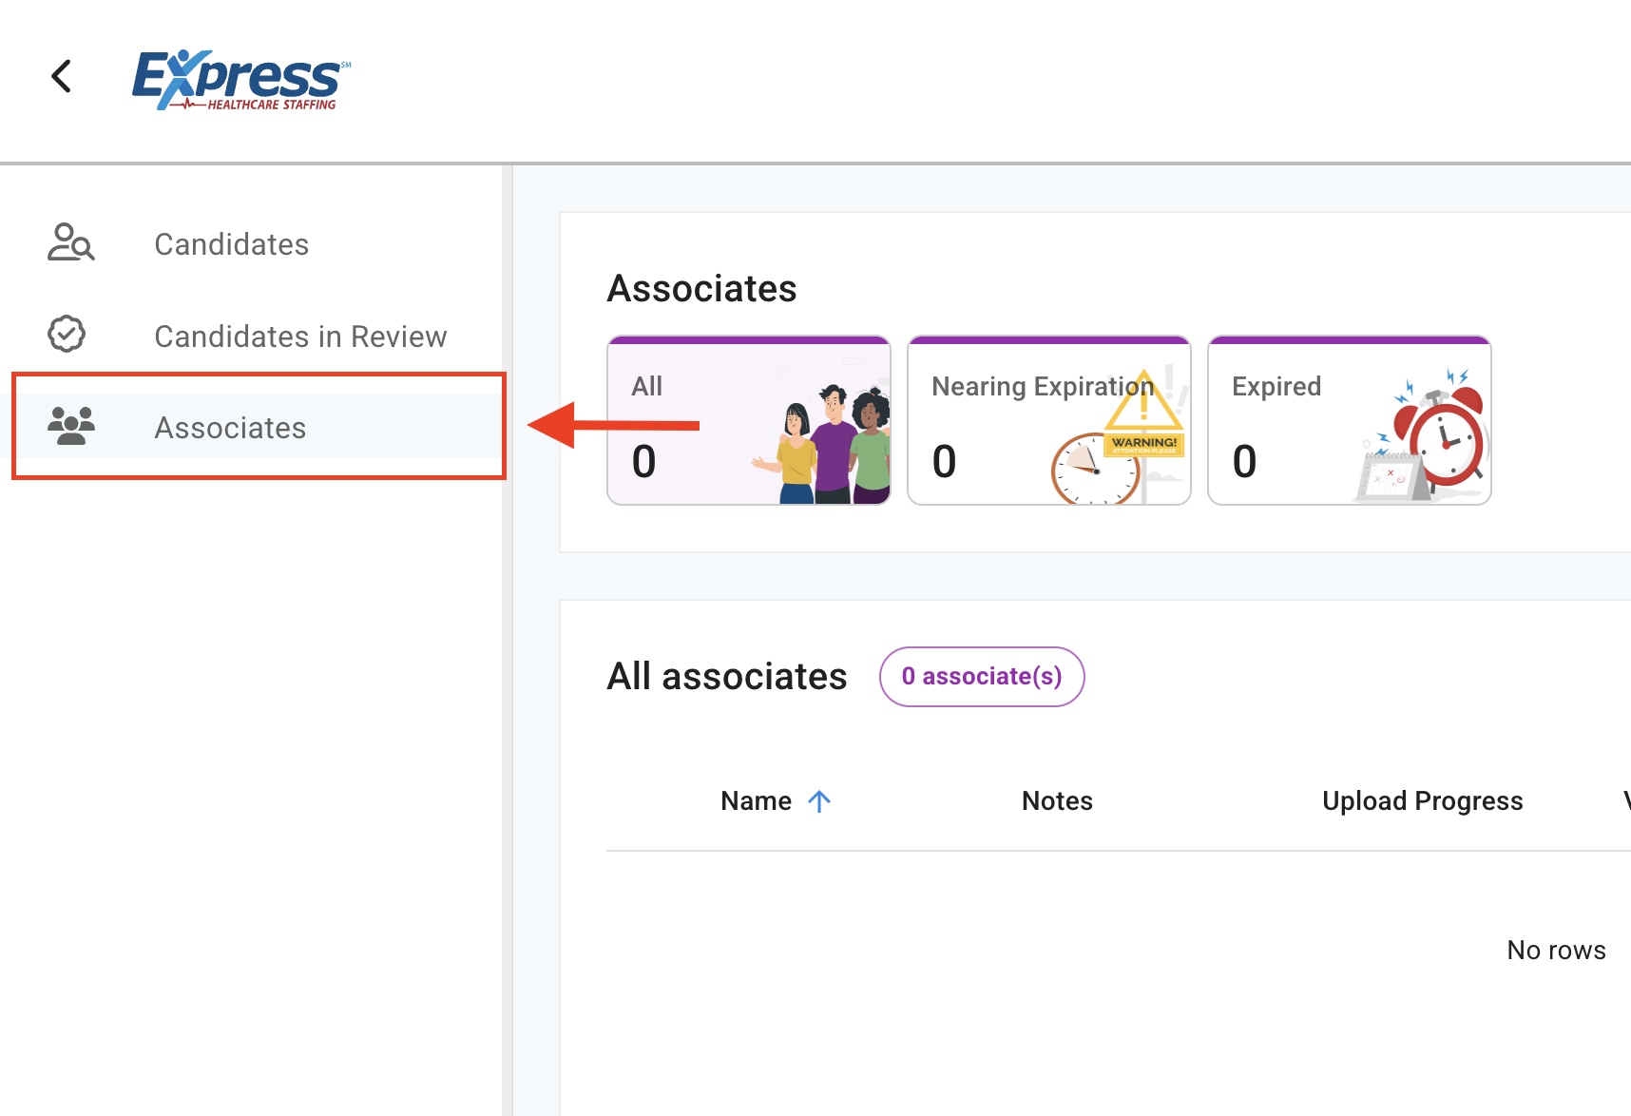Open Candidates in Review menu label
Image resolution: width=1631 pixels, height=1116 pixels.
pos(300,337)
